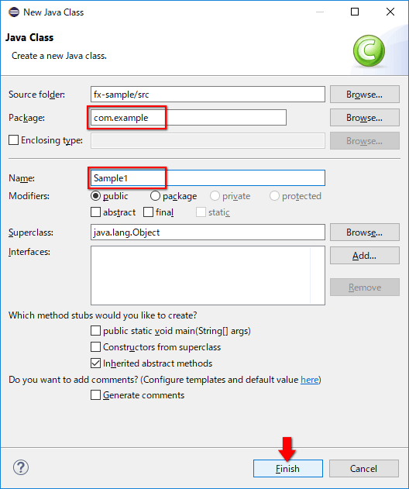Maximize the New Java Class dialog
The width and height of the screenshot is (409, 489).
(355, 12)
